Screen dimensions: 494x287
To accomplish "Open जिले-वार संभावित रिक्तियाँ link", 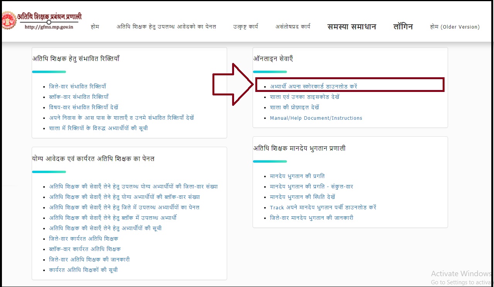I will [x=77, y=87].
